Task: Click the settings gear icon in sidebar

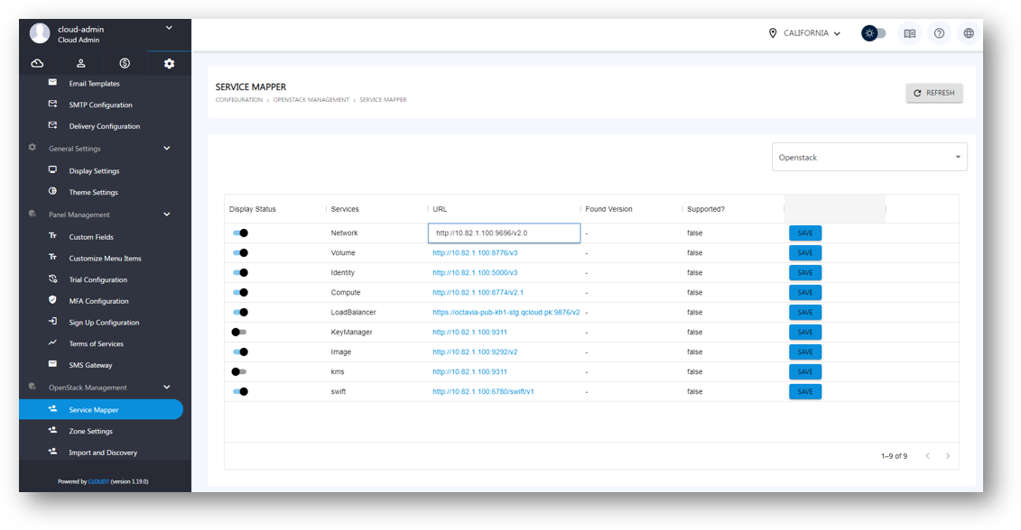Action: point(168,63)
